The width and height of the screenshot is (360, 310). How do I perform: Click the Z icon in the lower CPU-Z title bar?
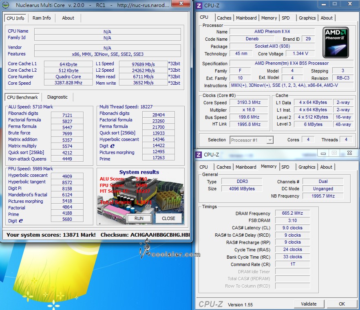click(199, 155)
